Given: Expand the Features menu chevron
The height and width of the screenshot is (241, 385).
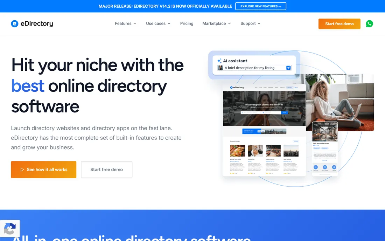Looking at the screenshot, I should pyautogui.click(x=134, y=23).
